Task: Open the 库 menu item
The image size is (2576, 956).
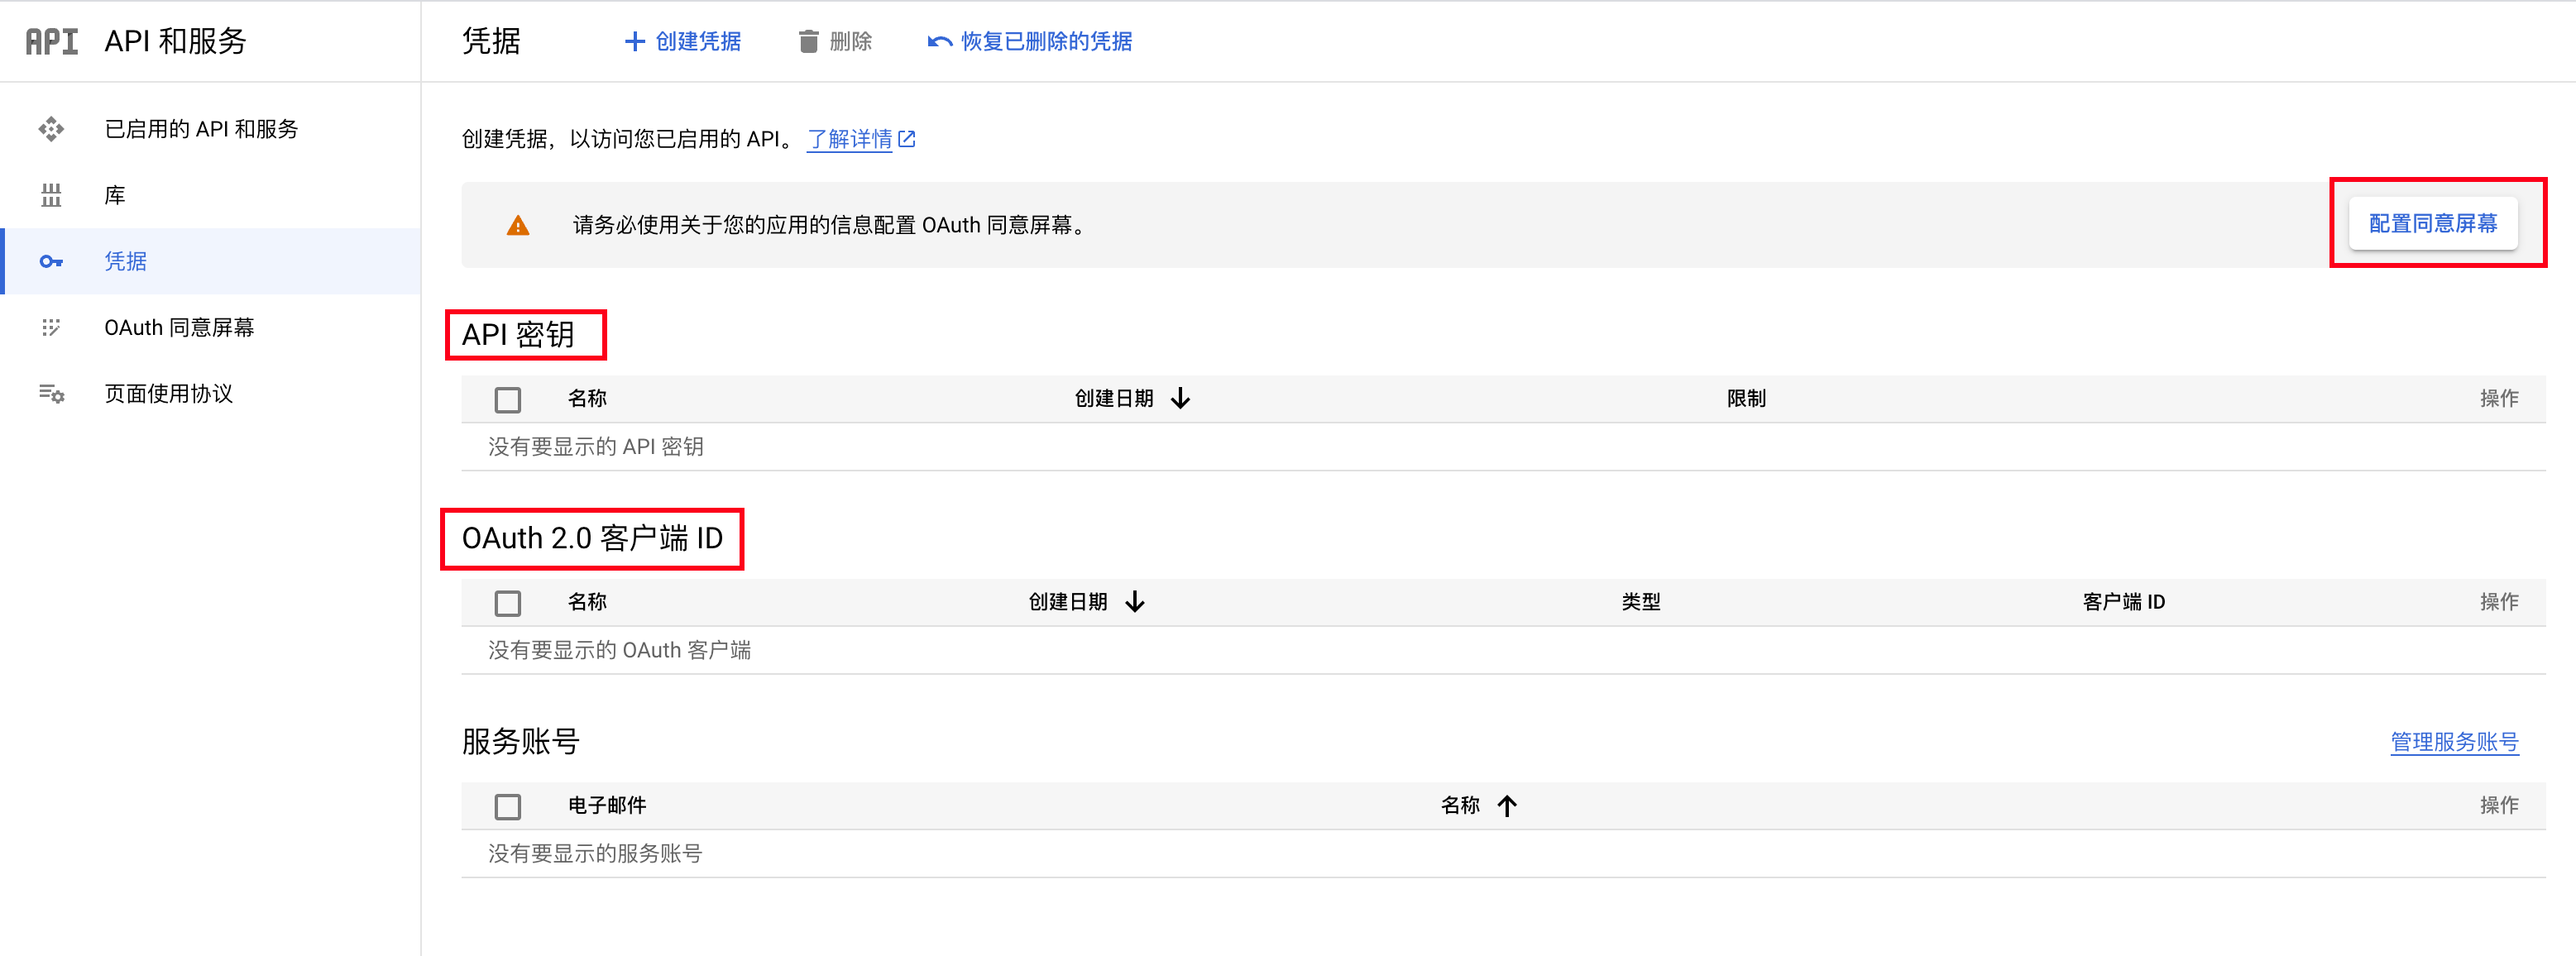Action: pyautogui.click(x=210, y=195)
